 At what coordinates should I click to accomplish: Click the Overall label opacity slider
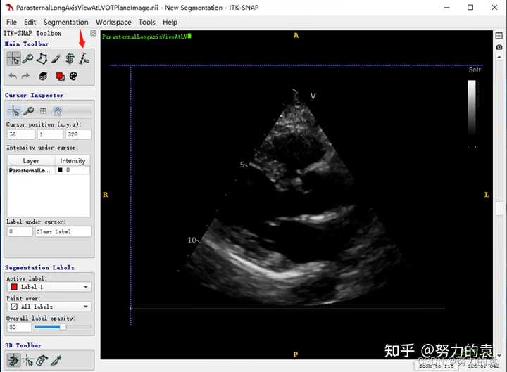pos(63,327)
